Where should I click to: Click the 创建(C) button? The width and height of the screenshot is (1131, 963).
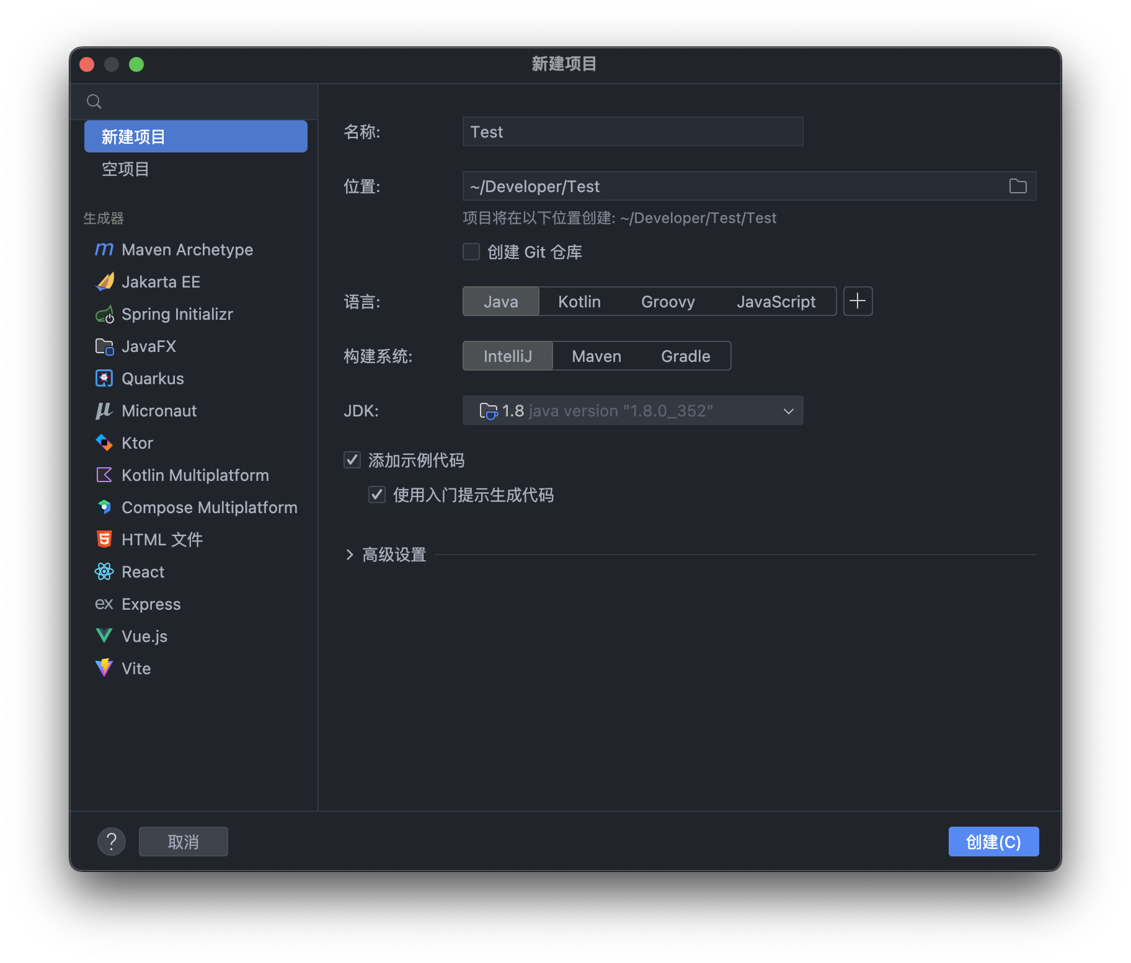point(993,842)
